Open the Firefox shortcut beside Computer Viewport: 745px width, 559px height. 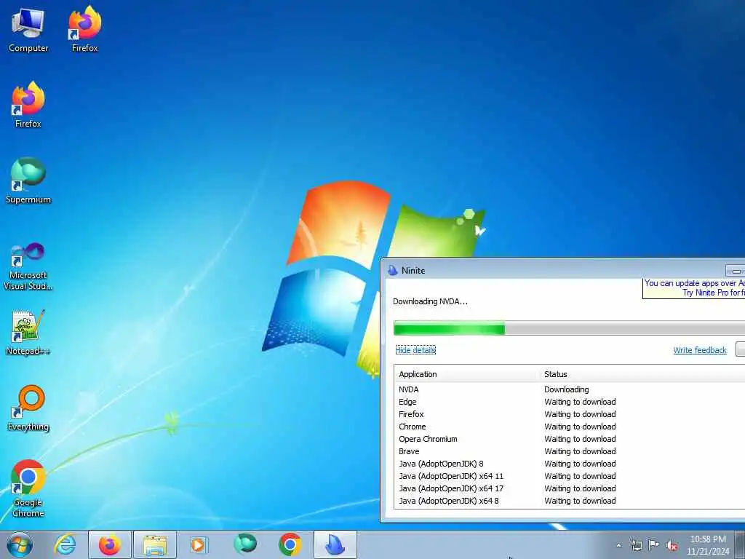point(84,29)
